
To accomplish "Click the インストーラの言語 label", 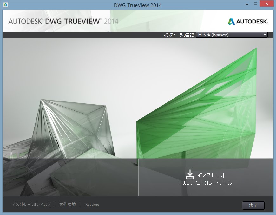I will point(179,35).
